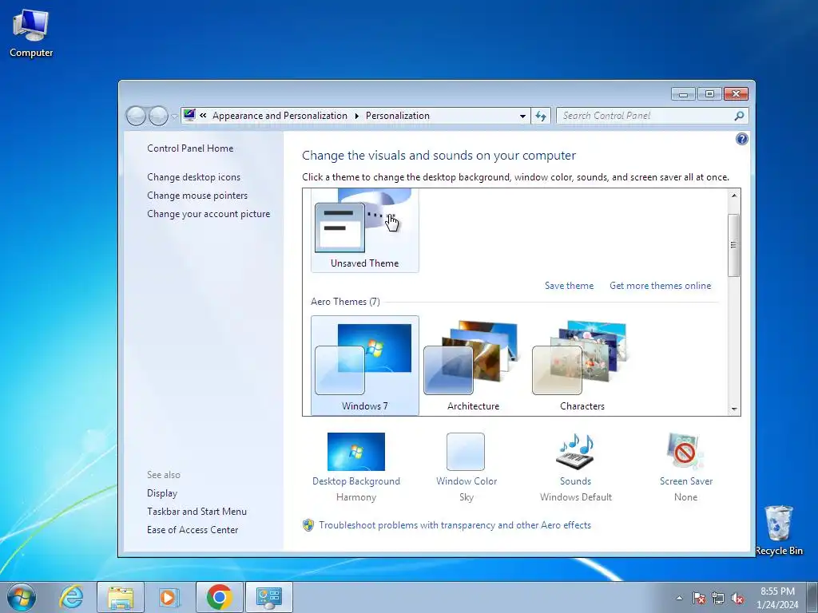Viewport: 818px width, 613px height.
Task: Open the Windows Start menu
Action: [x=22, y=597]
